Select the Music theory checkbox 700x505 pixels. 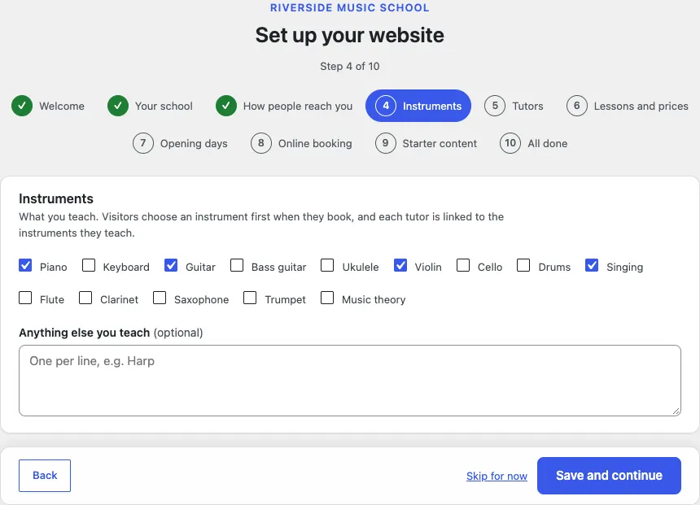coord(327,298)
